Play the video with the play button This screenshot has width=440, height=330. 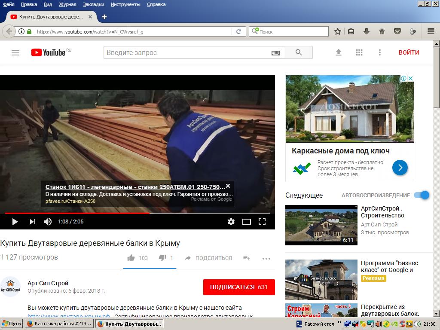15,222
